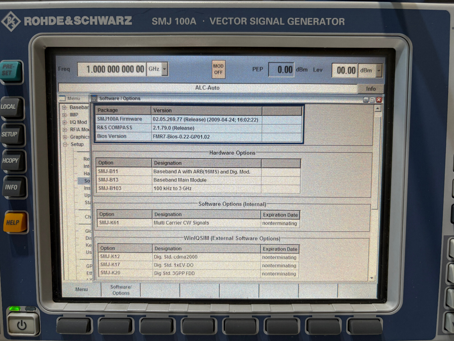
Task: Push the power standby button
Action: pyautogui.click(x=22, y=325)
